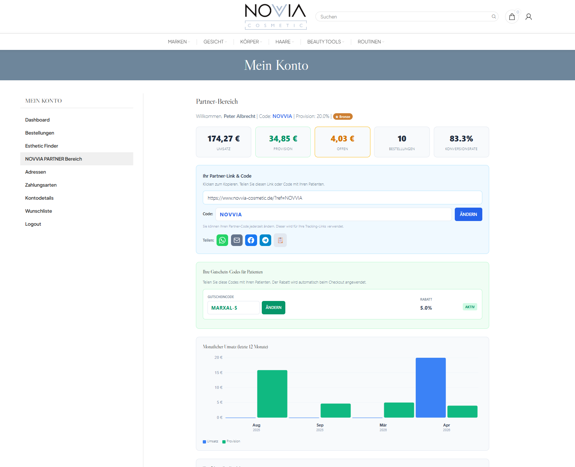Click the MARXAL-5 voucher code field
The image size is (575, 467).
pyautogui.click(x=234, y=308)
